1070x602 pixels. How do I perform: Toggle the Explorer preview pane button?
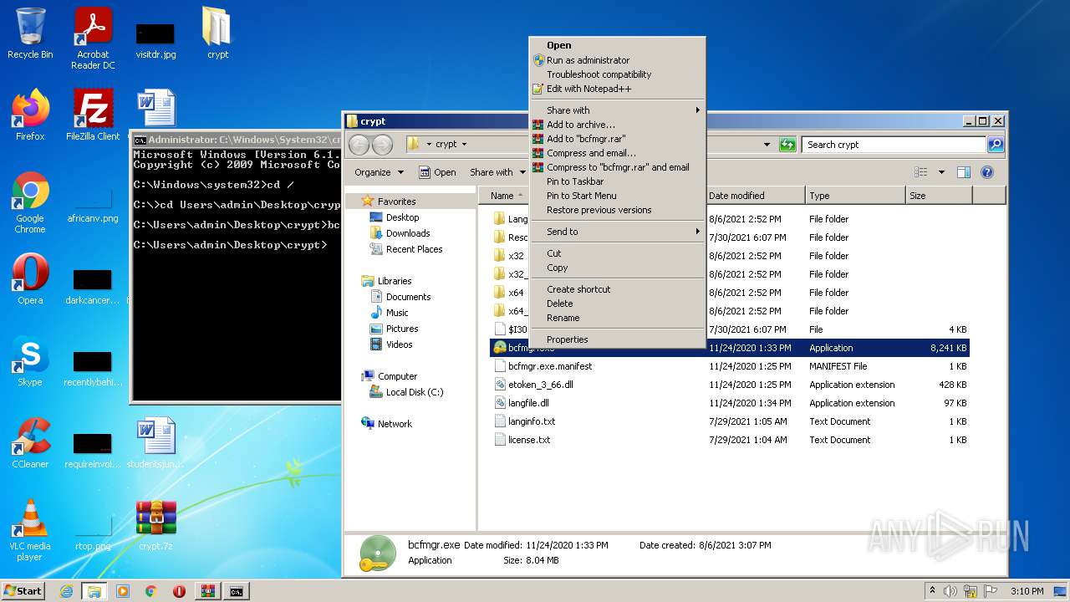pyautogui.click(x=963, y=172)
